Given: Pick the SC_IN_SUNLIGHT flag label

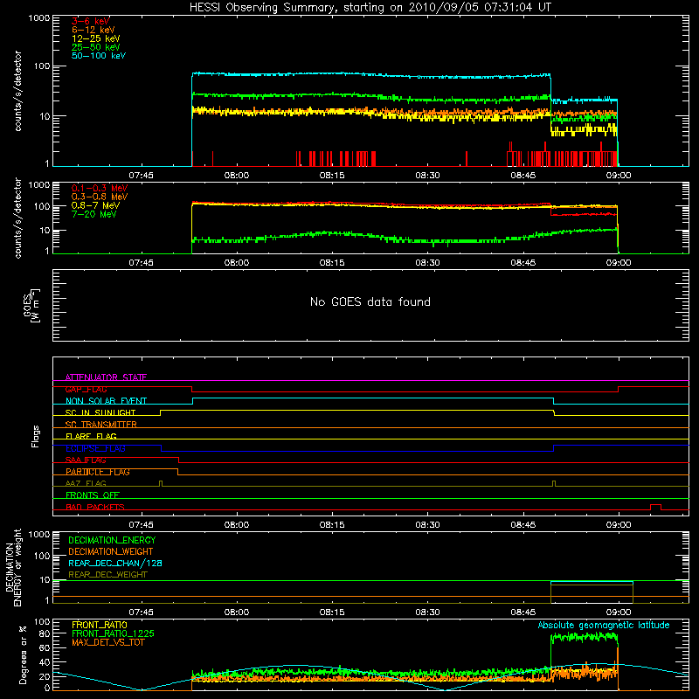Looking at the screenshot, I should tap(100, 412).
